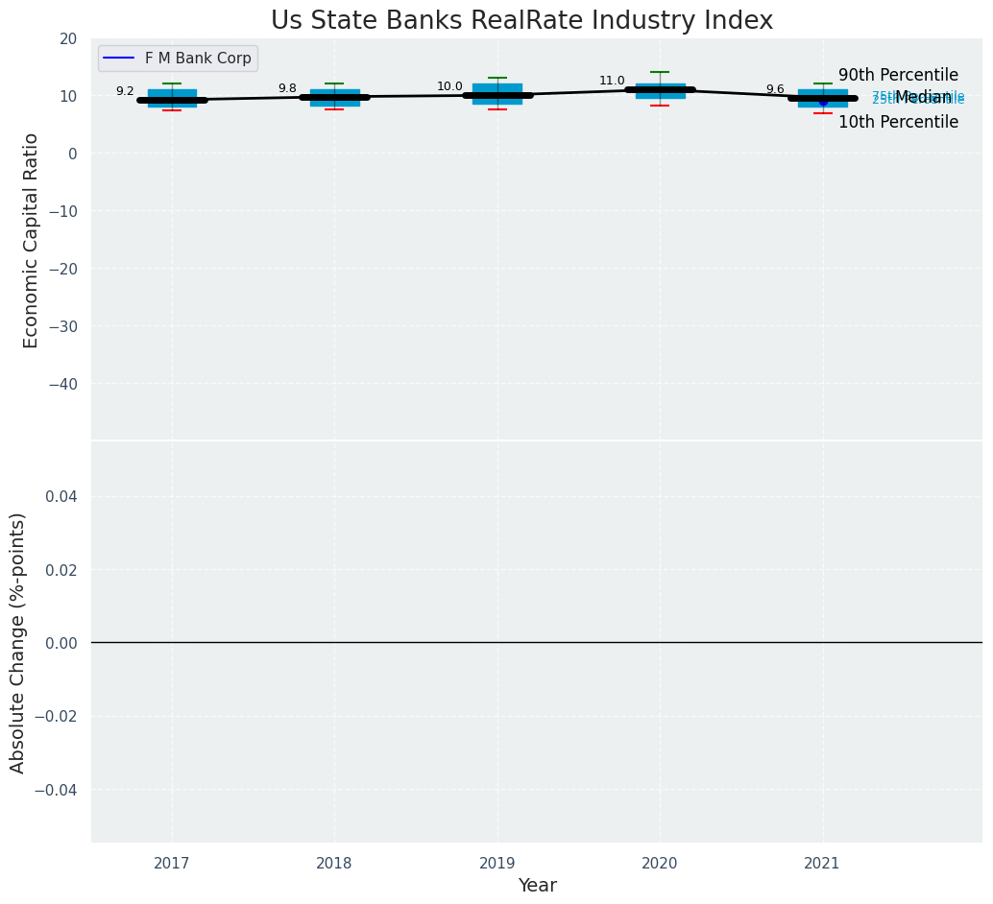Click the 11.0 median value label

[x=612, y=82]
